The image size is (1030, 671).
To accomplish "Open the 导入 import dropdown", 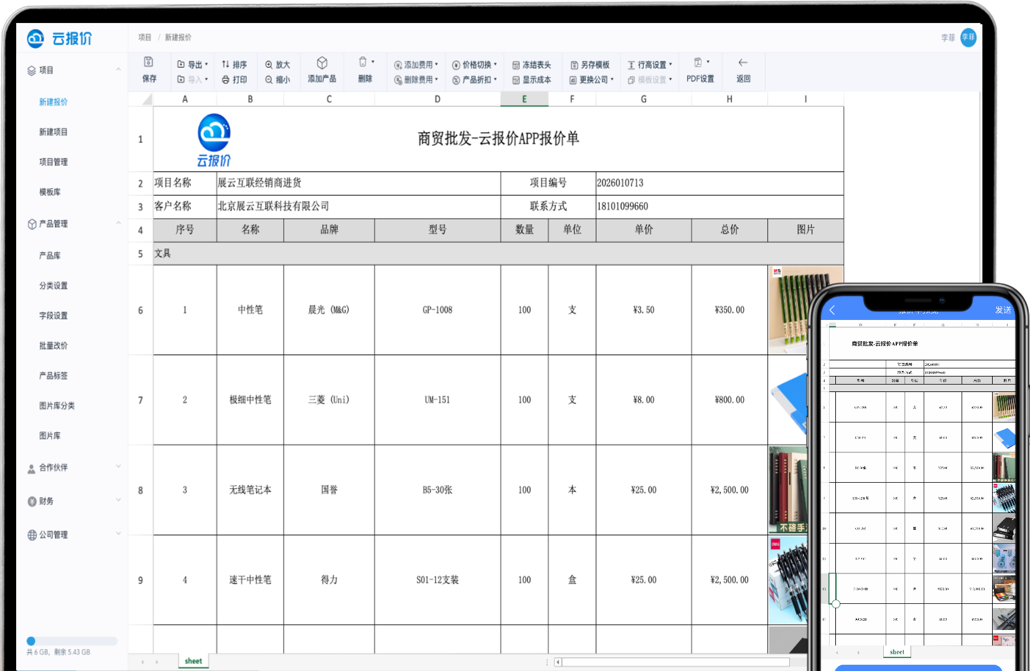I will pos(192,80).
